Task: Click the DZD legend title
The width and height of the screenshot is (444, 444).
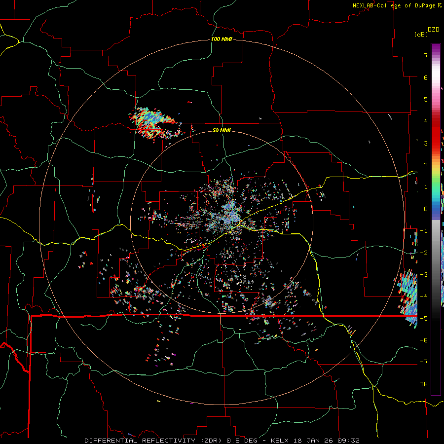Action: point(434,30)
